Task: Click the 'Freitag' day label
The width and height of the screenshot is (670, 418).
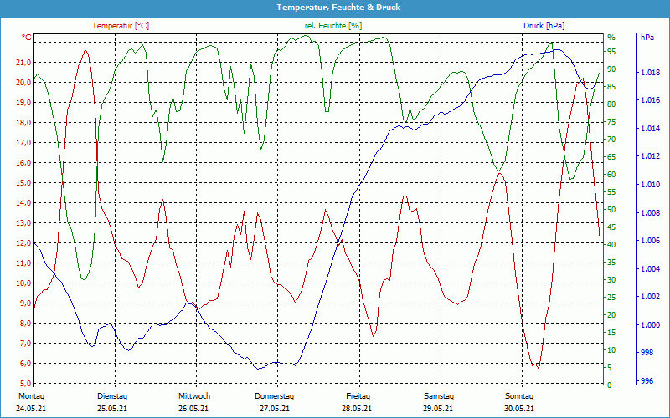Action: coord(358,396)
